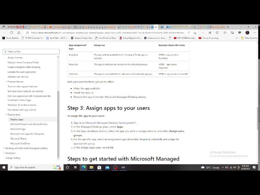Add this page to favorites
The width and height of the screenshot is (260, 195).
tap(195, 32)
